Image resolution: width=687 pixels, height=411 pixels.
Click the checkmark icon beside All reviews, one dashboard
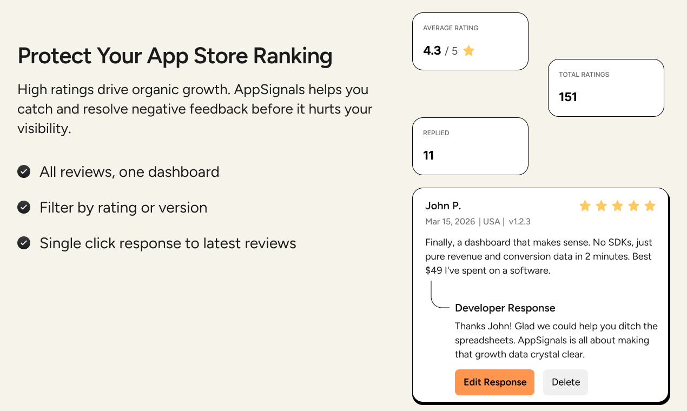pos(24,172)
